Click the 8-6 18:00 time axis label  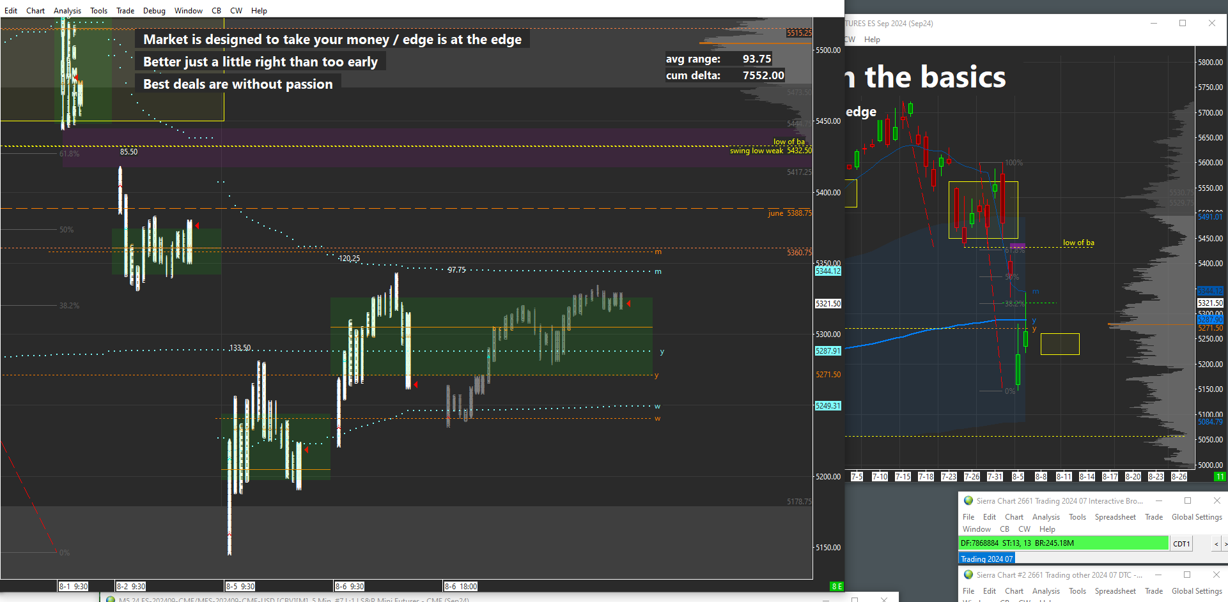pos(461,587)
